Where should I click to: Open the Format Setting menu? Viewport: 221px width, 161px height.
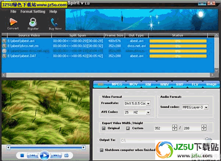pos(33,11)
